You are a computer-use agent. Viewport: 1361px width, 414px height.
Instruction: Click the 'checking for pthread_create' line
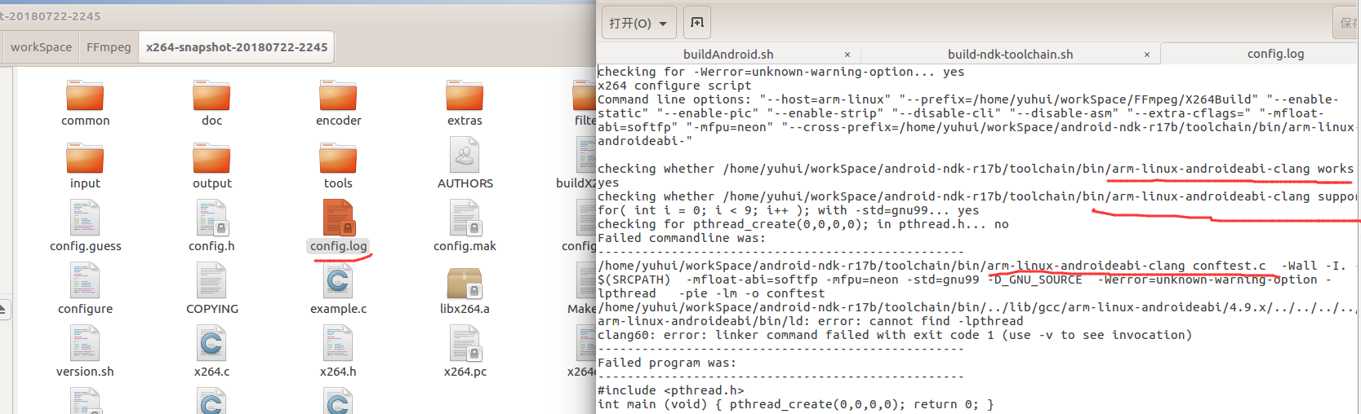pos(803,224)
